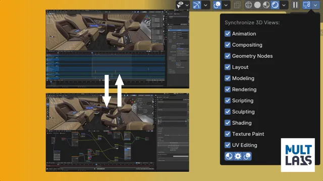Switch to Wireframe viewport shading

(x=249, y=5)
